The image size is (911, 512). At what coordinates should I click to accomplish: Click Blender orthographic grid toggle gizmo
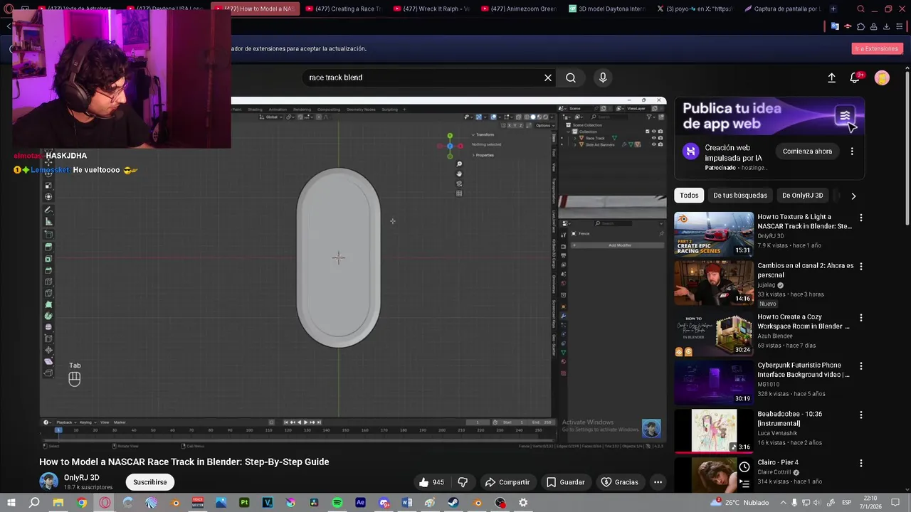pyautogui.click(x=459, y=193)
